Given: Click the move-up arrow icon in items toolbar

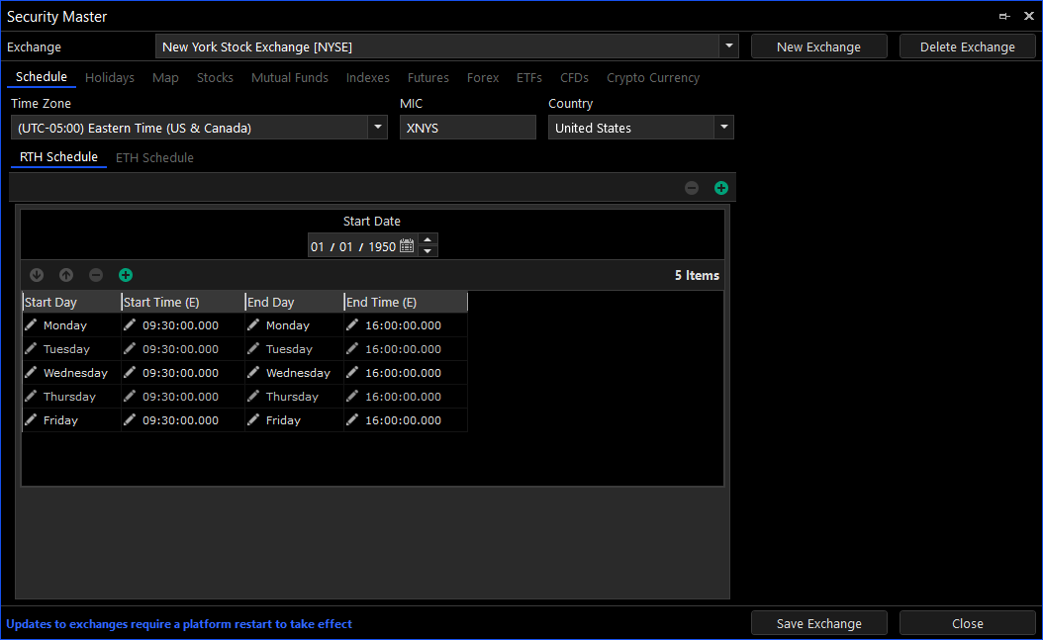Looking at the screenshot, I should pyautogui.click(x=66, y=275).
